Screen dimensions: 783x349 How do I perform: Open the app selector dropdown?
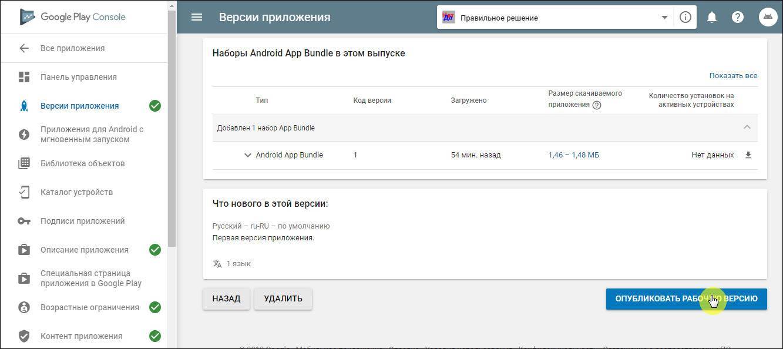pyautogui.click(x=664, y=18)
